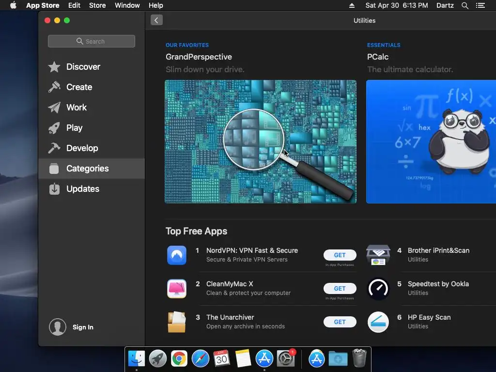Click Sign In label

tap(83, 327)
